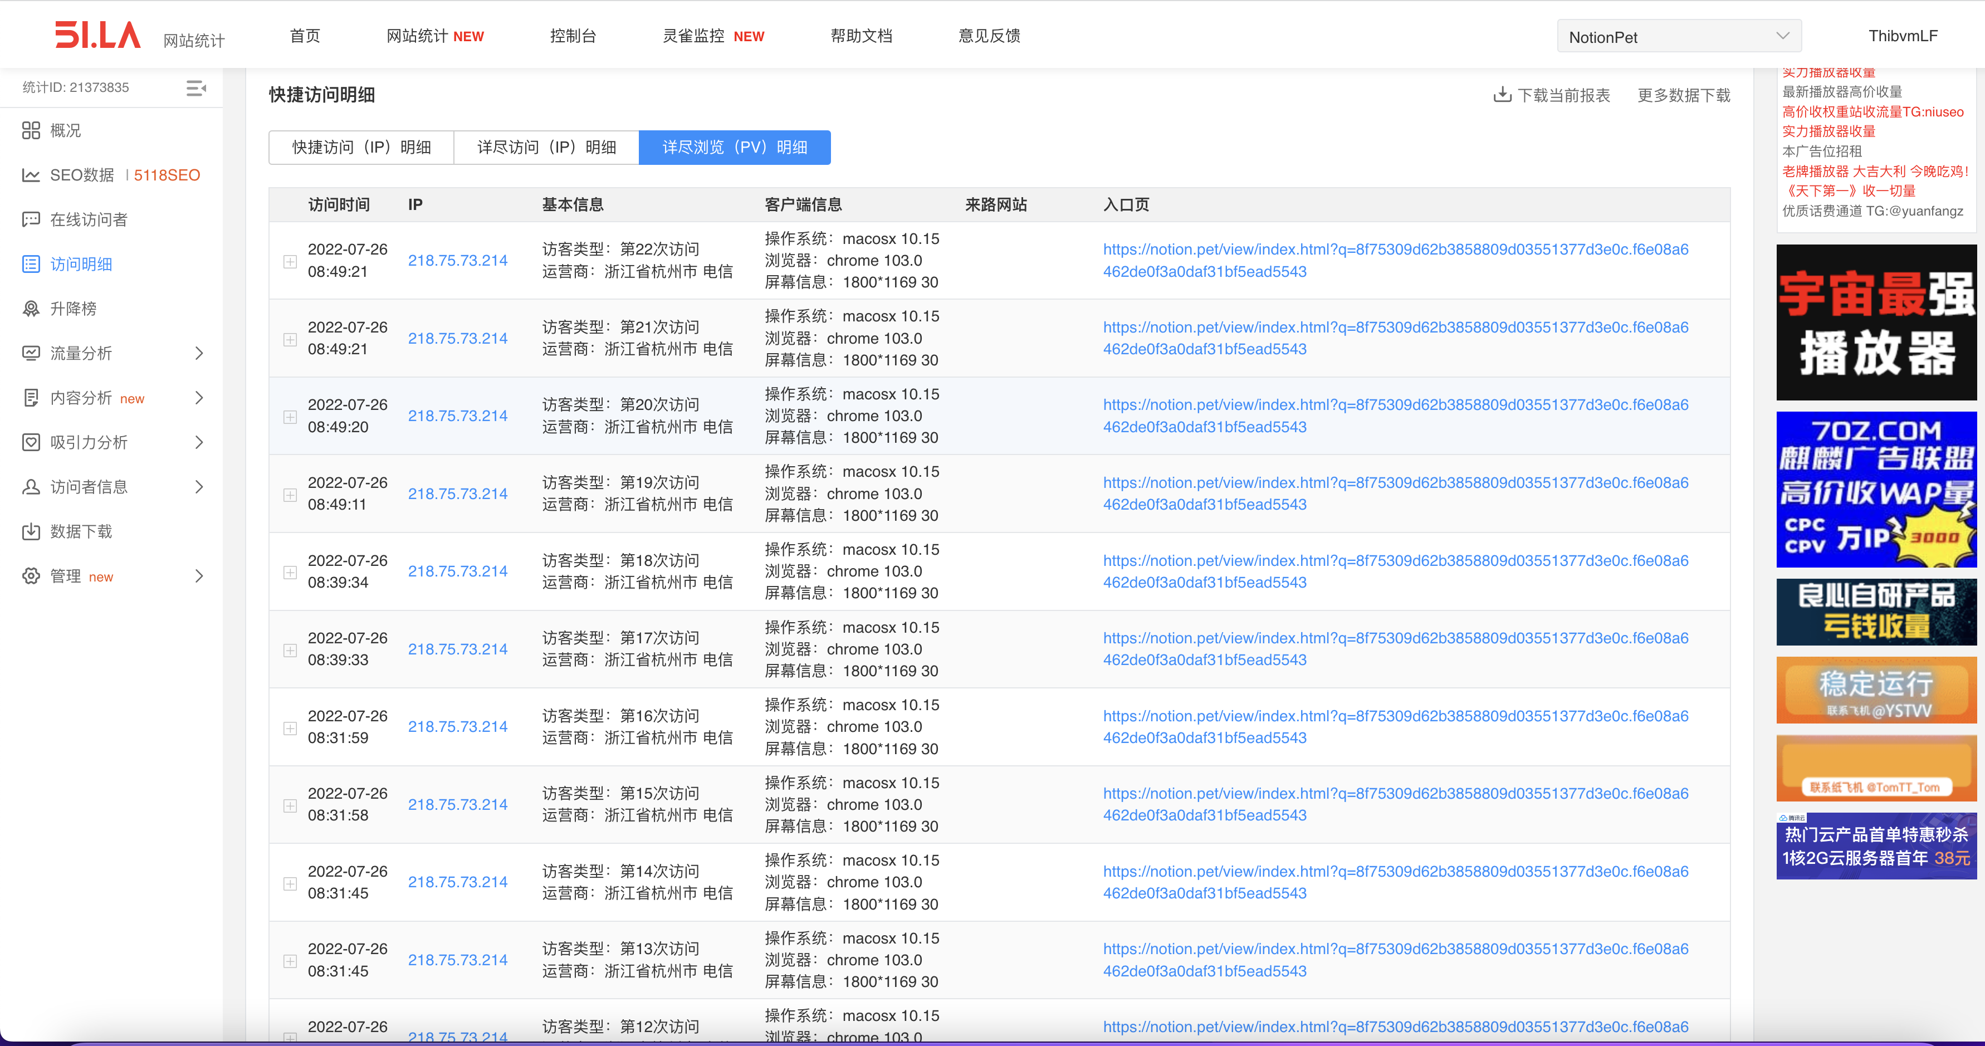
Task: Open 帮助文档 in the top navigation
Action: (861, 36)
